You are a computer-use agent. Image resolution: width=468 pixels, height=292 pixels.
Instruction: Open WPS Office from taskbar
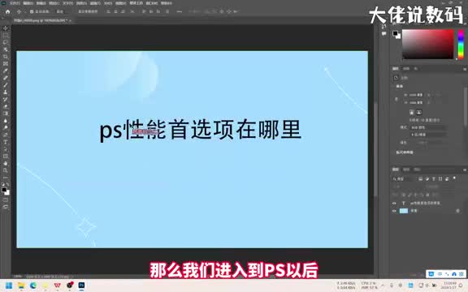(58, 286)
